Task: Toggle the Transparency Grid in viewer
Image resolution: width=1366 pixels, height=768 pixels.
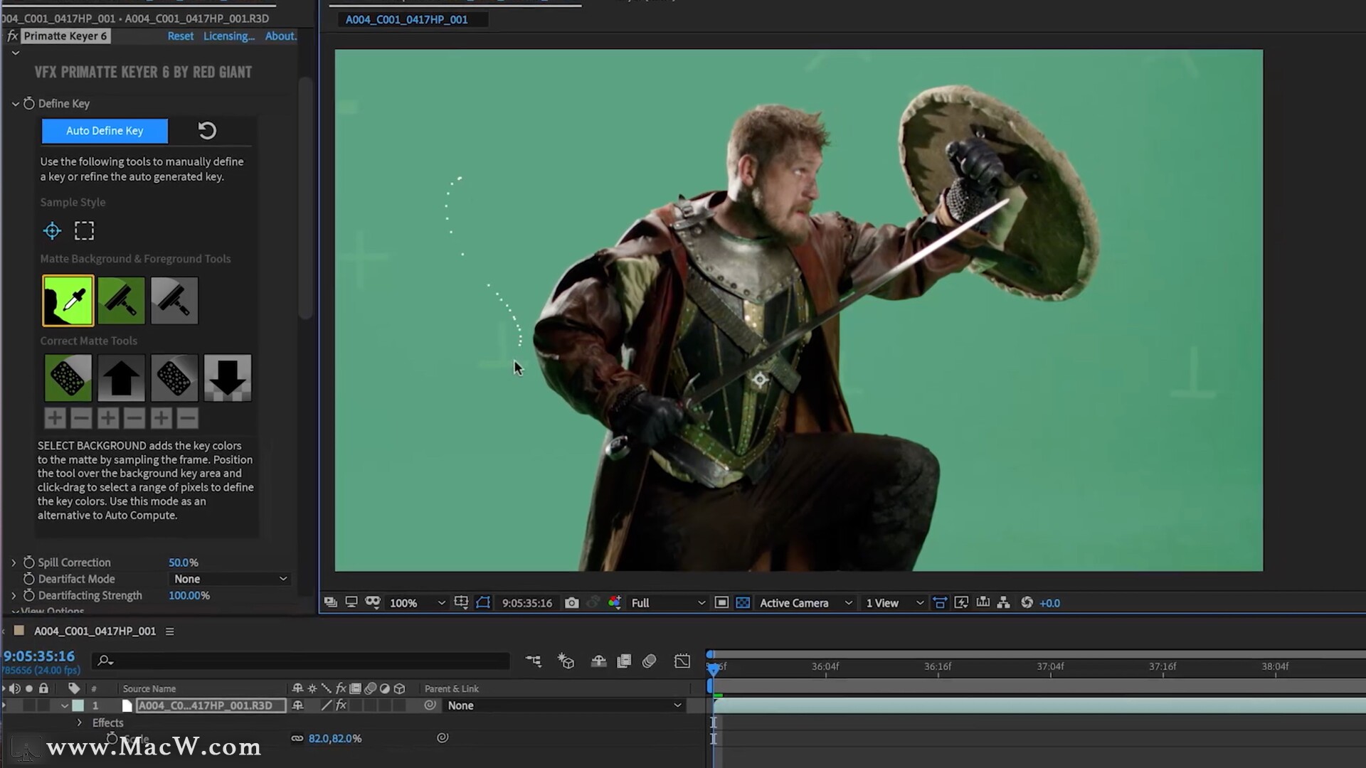Action: click(743, 602)
